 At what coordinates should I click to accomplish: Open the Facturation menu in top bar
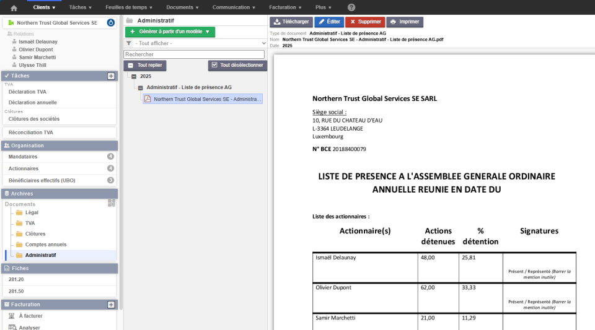pos(285,7)
